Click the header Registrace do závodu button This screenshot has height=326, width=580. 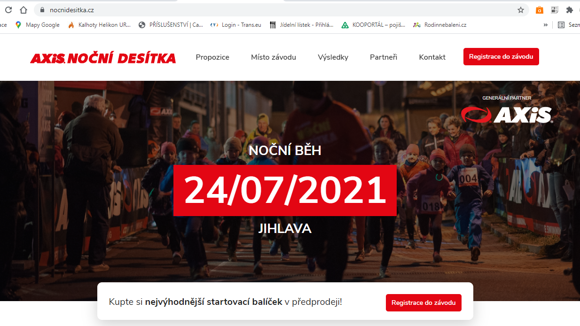pos(501,57)
